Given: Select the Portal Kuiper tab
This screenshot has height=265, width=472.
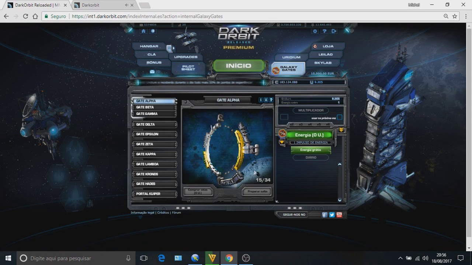Looking at the screenshot, I should pos(154,194).
